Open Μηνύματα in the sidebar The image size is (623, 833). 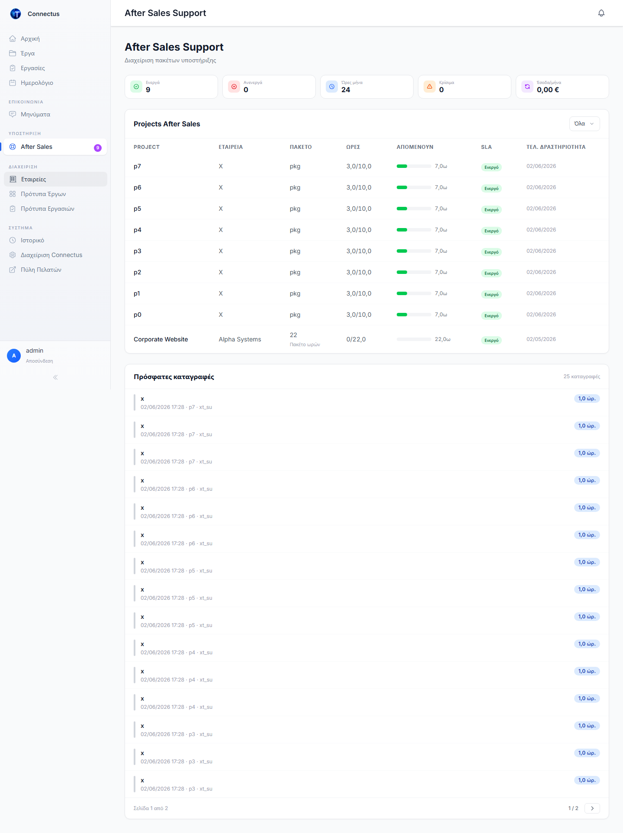tap(55, 114)
